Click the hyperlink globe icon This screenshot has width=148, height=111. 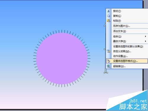109,66
